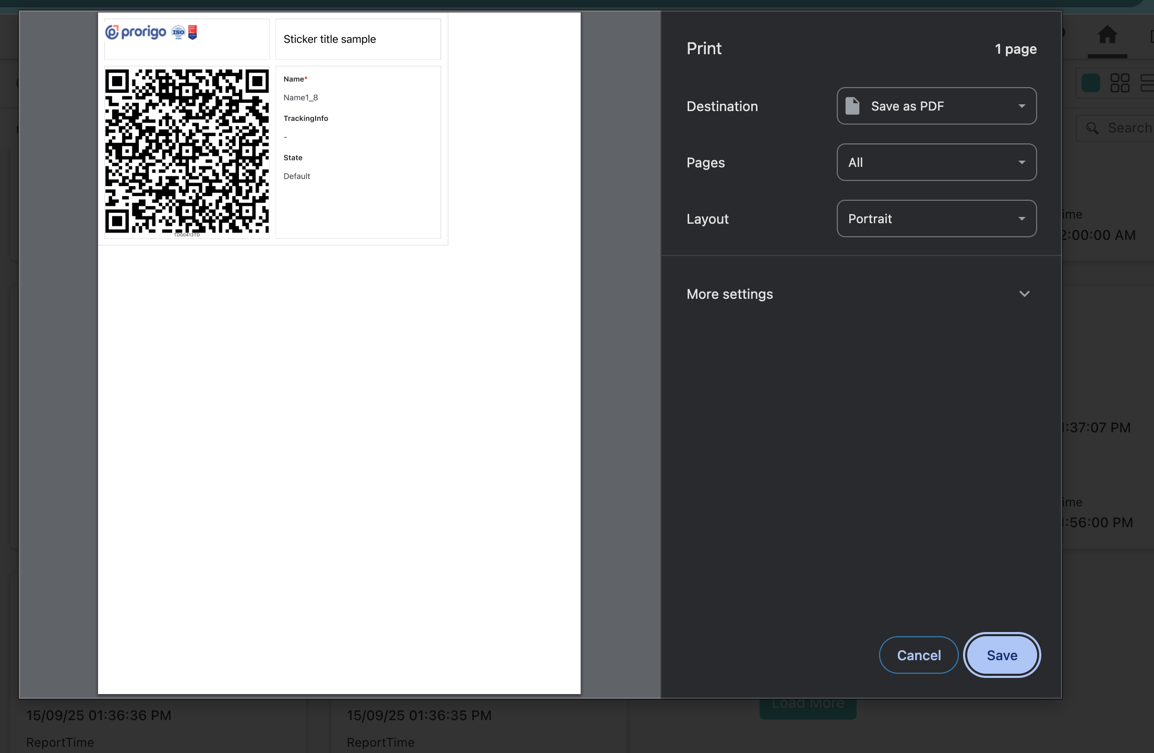Click the Load More button behind the dialog
Viewport: 1154px width, 753px height.
click(x=808, y=708)
